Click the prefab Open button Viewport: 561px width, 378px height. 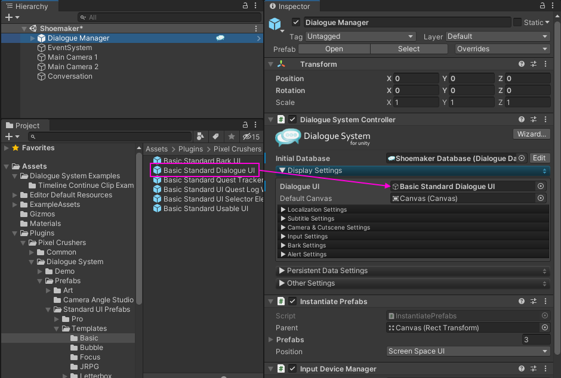tap(334, 49)
